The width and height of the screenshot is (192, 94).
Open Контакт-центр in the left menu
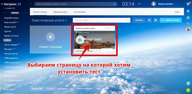11,54
